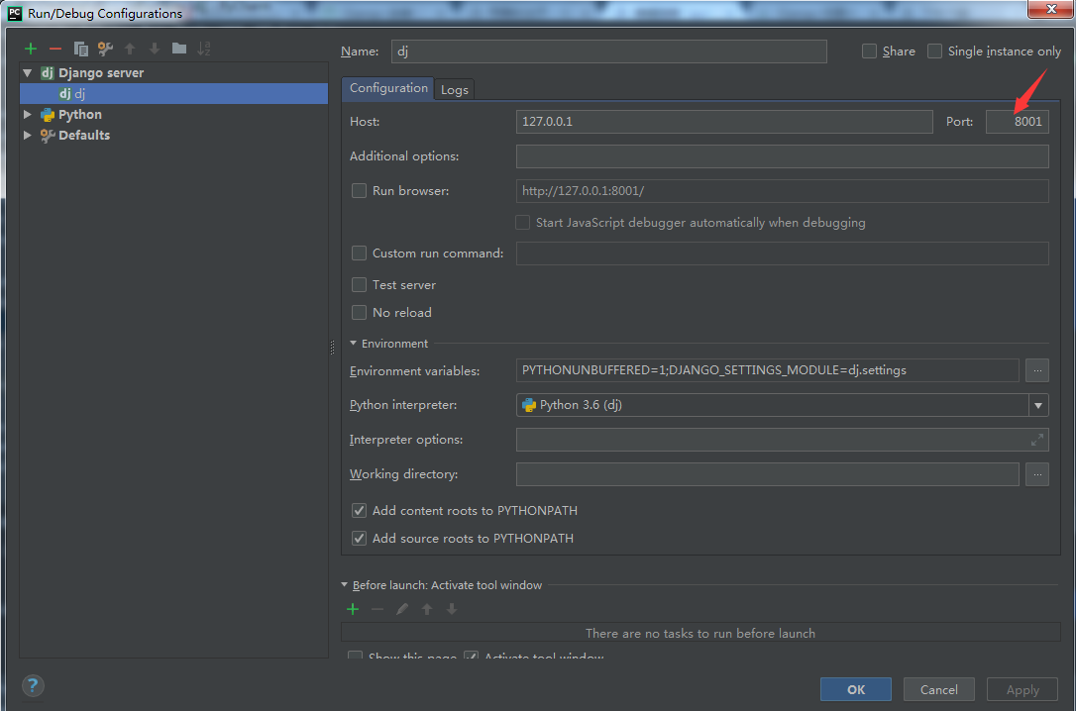
Task: Close the Run/Debug Configurations dialog
Action: coord(1050,9)
